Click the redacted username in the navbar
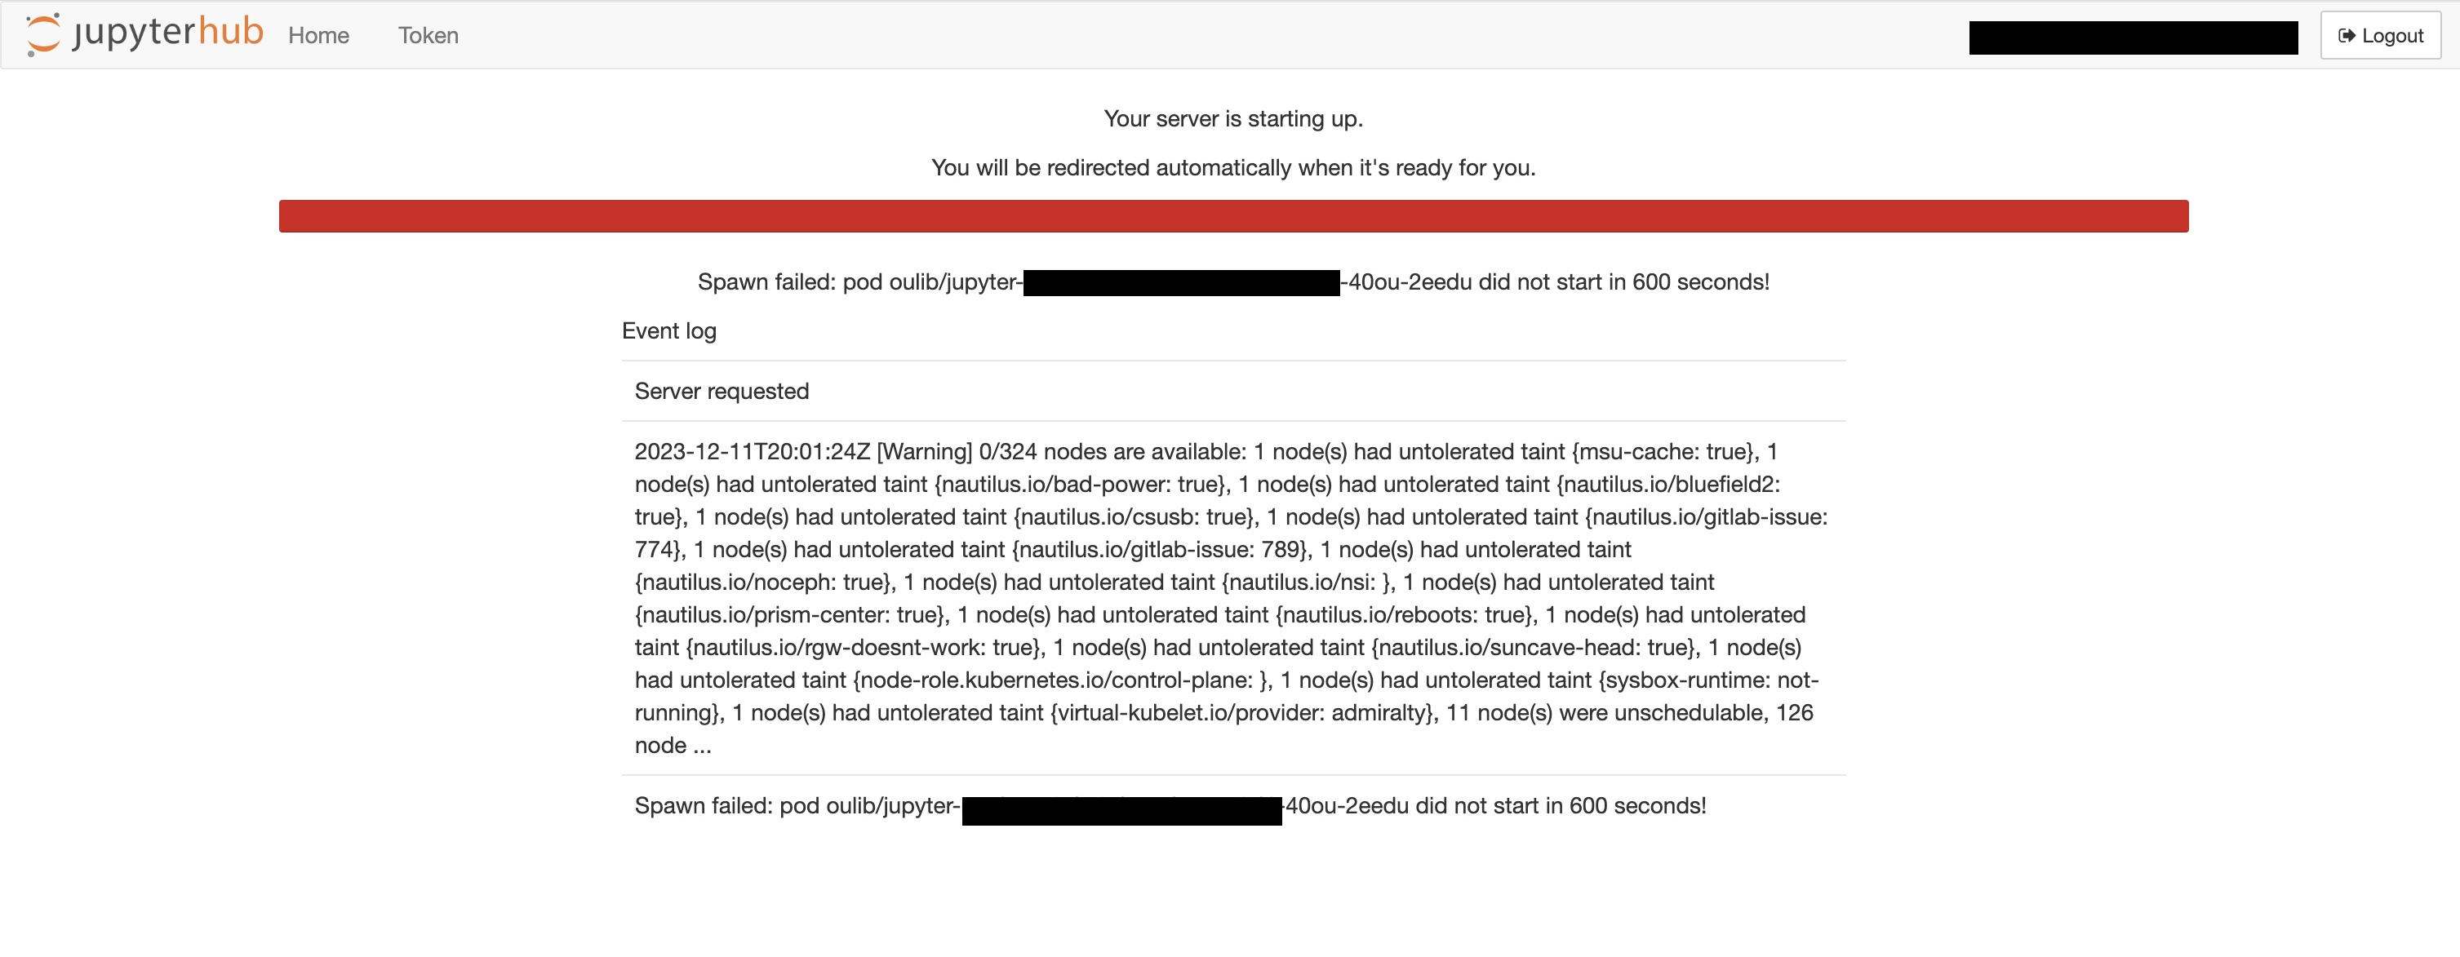 coord(2133,38)
